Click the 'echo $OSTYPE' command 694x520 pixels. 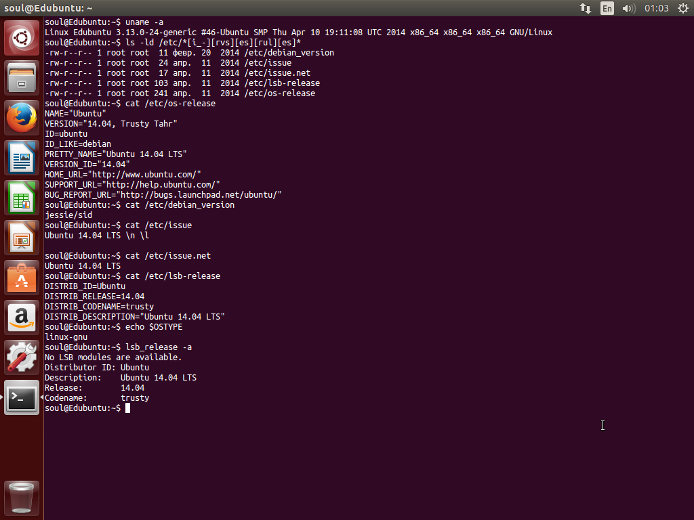[154, 327]
